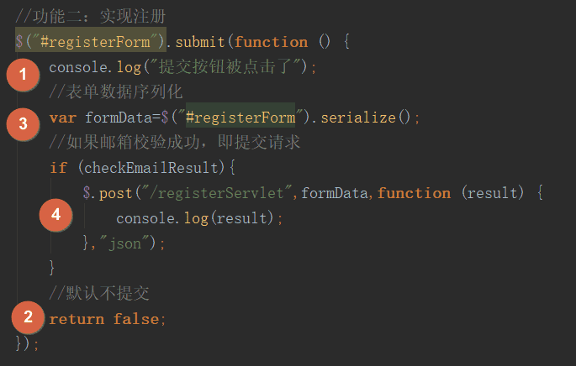Click the orange circle numbered 2
The height and width of the screenshot is (366, 576).
click(x=28, y=317)
